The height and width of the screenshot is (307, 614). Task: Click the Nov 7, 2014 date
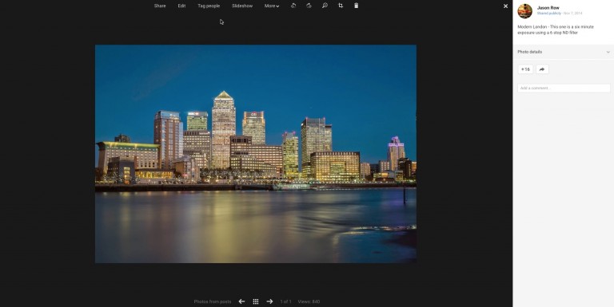click(x=572, y=14)
